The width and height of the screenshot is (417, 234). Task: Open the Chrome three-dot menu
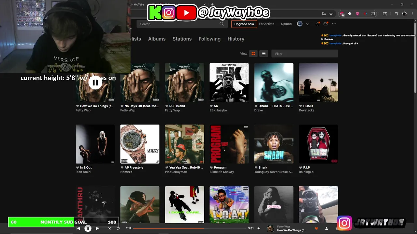click(412, 14)
